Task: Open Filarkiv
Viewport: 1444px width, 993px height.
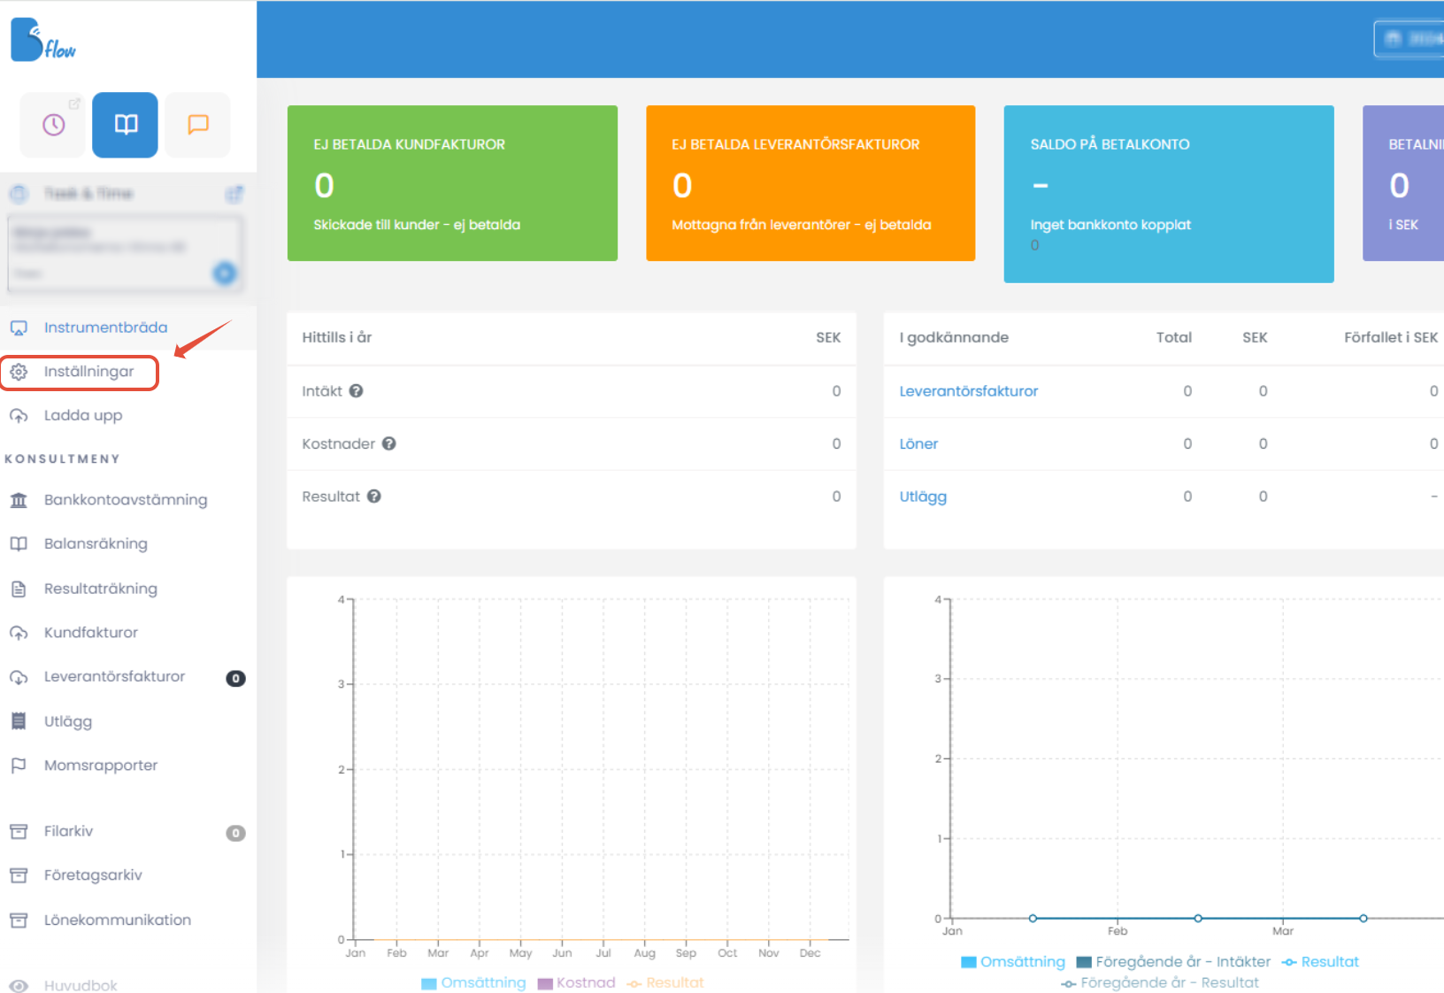Action: (x=68, y=831)
